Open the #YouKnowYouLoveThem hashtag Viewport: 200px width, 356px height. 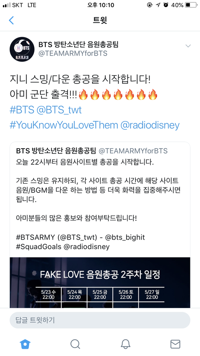(64, 125)
